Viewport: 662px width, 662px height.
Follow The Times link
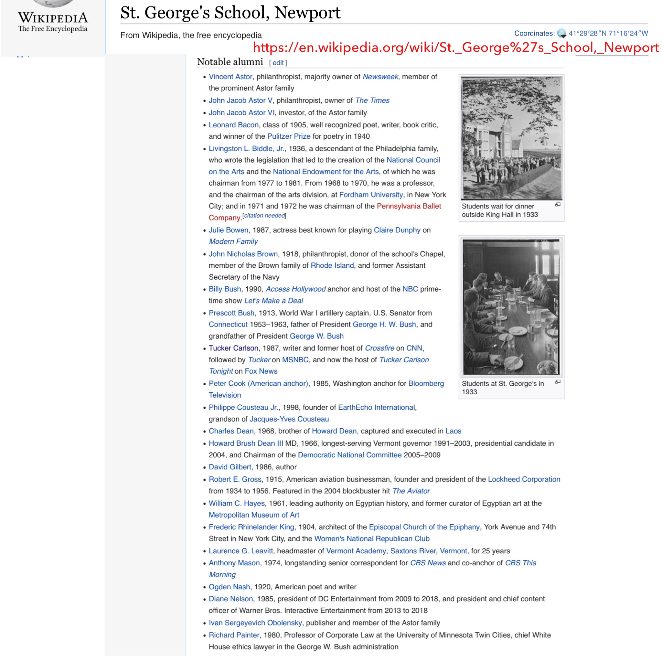pyautogui.click(x=372, y=101)
